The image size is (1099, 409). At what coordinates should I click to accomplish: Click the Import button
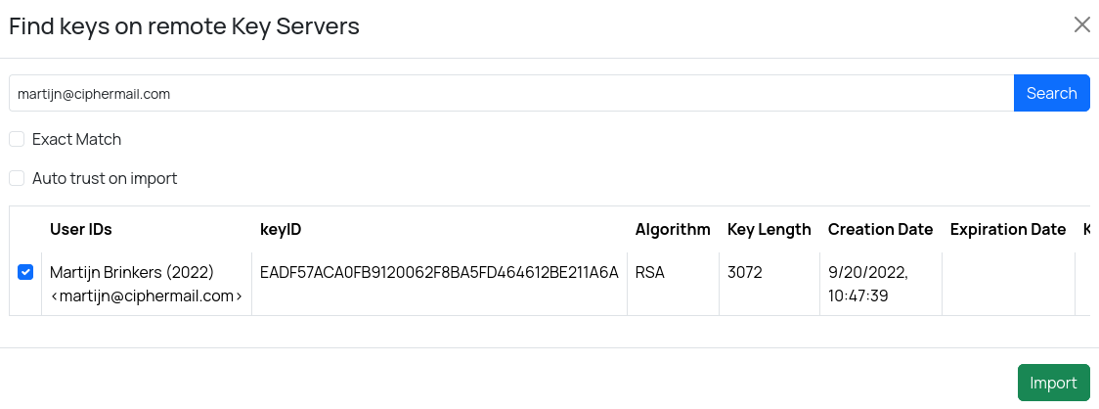tap(1053, 383)
